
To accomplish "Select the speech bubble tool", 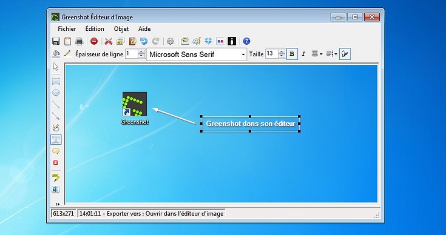I will point(56,151).
